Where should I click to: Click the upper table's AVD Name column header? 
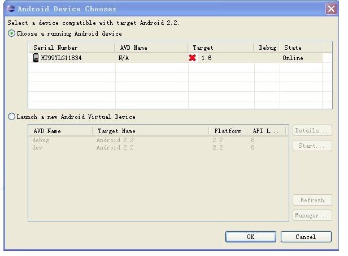[151, 48]
